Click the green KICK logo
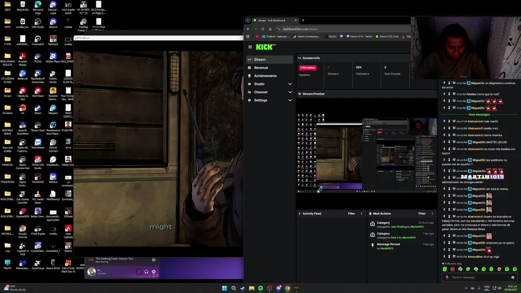This screenshot has height=293, width=521. point(266,47)
